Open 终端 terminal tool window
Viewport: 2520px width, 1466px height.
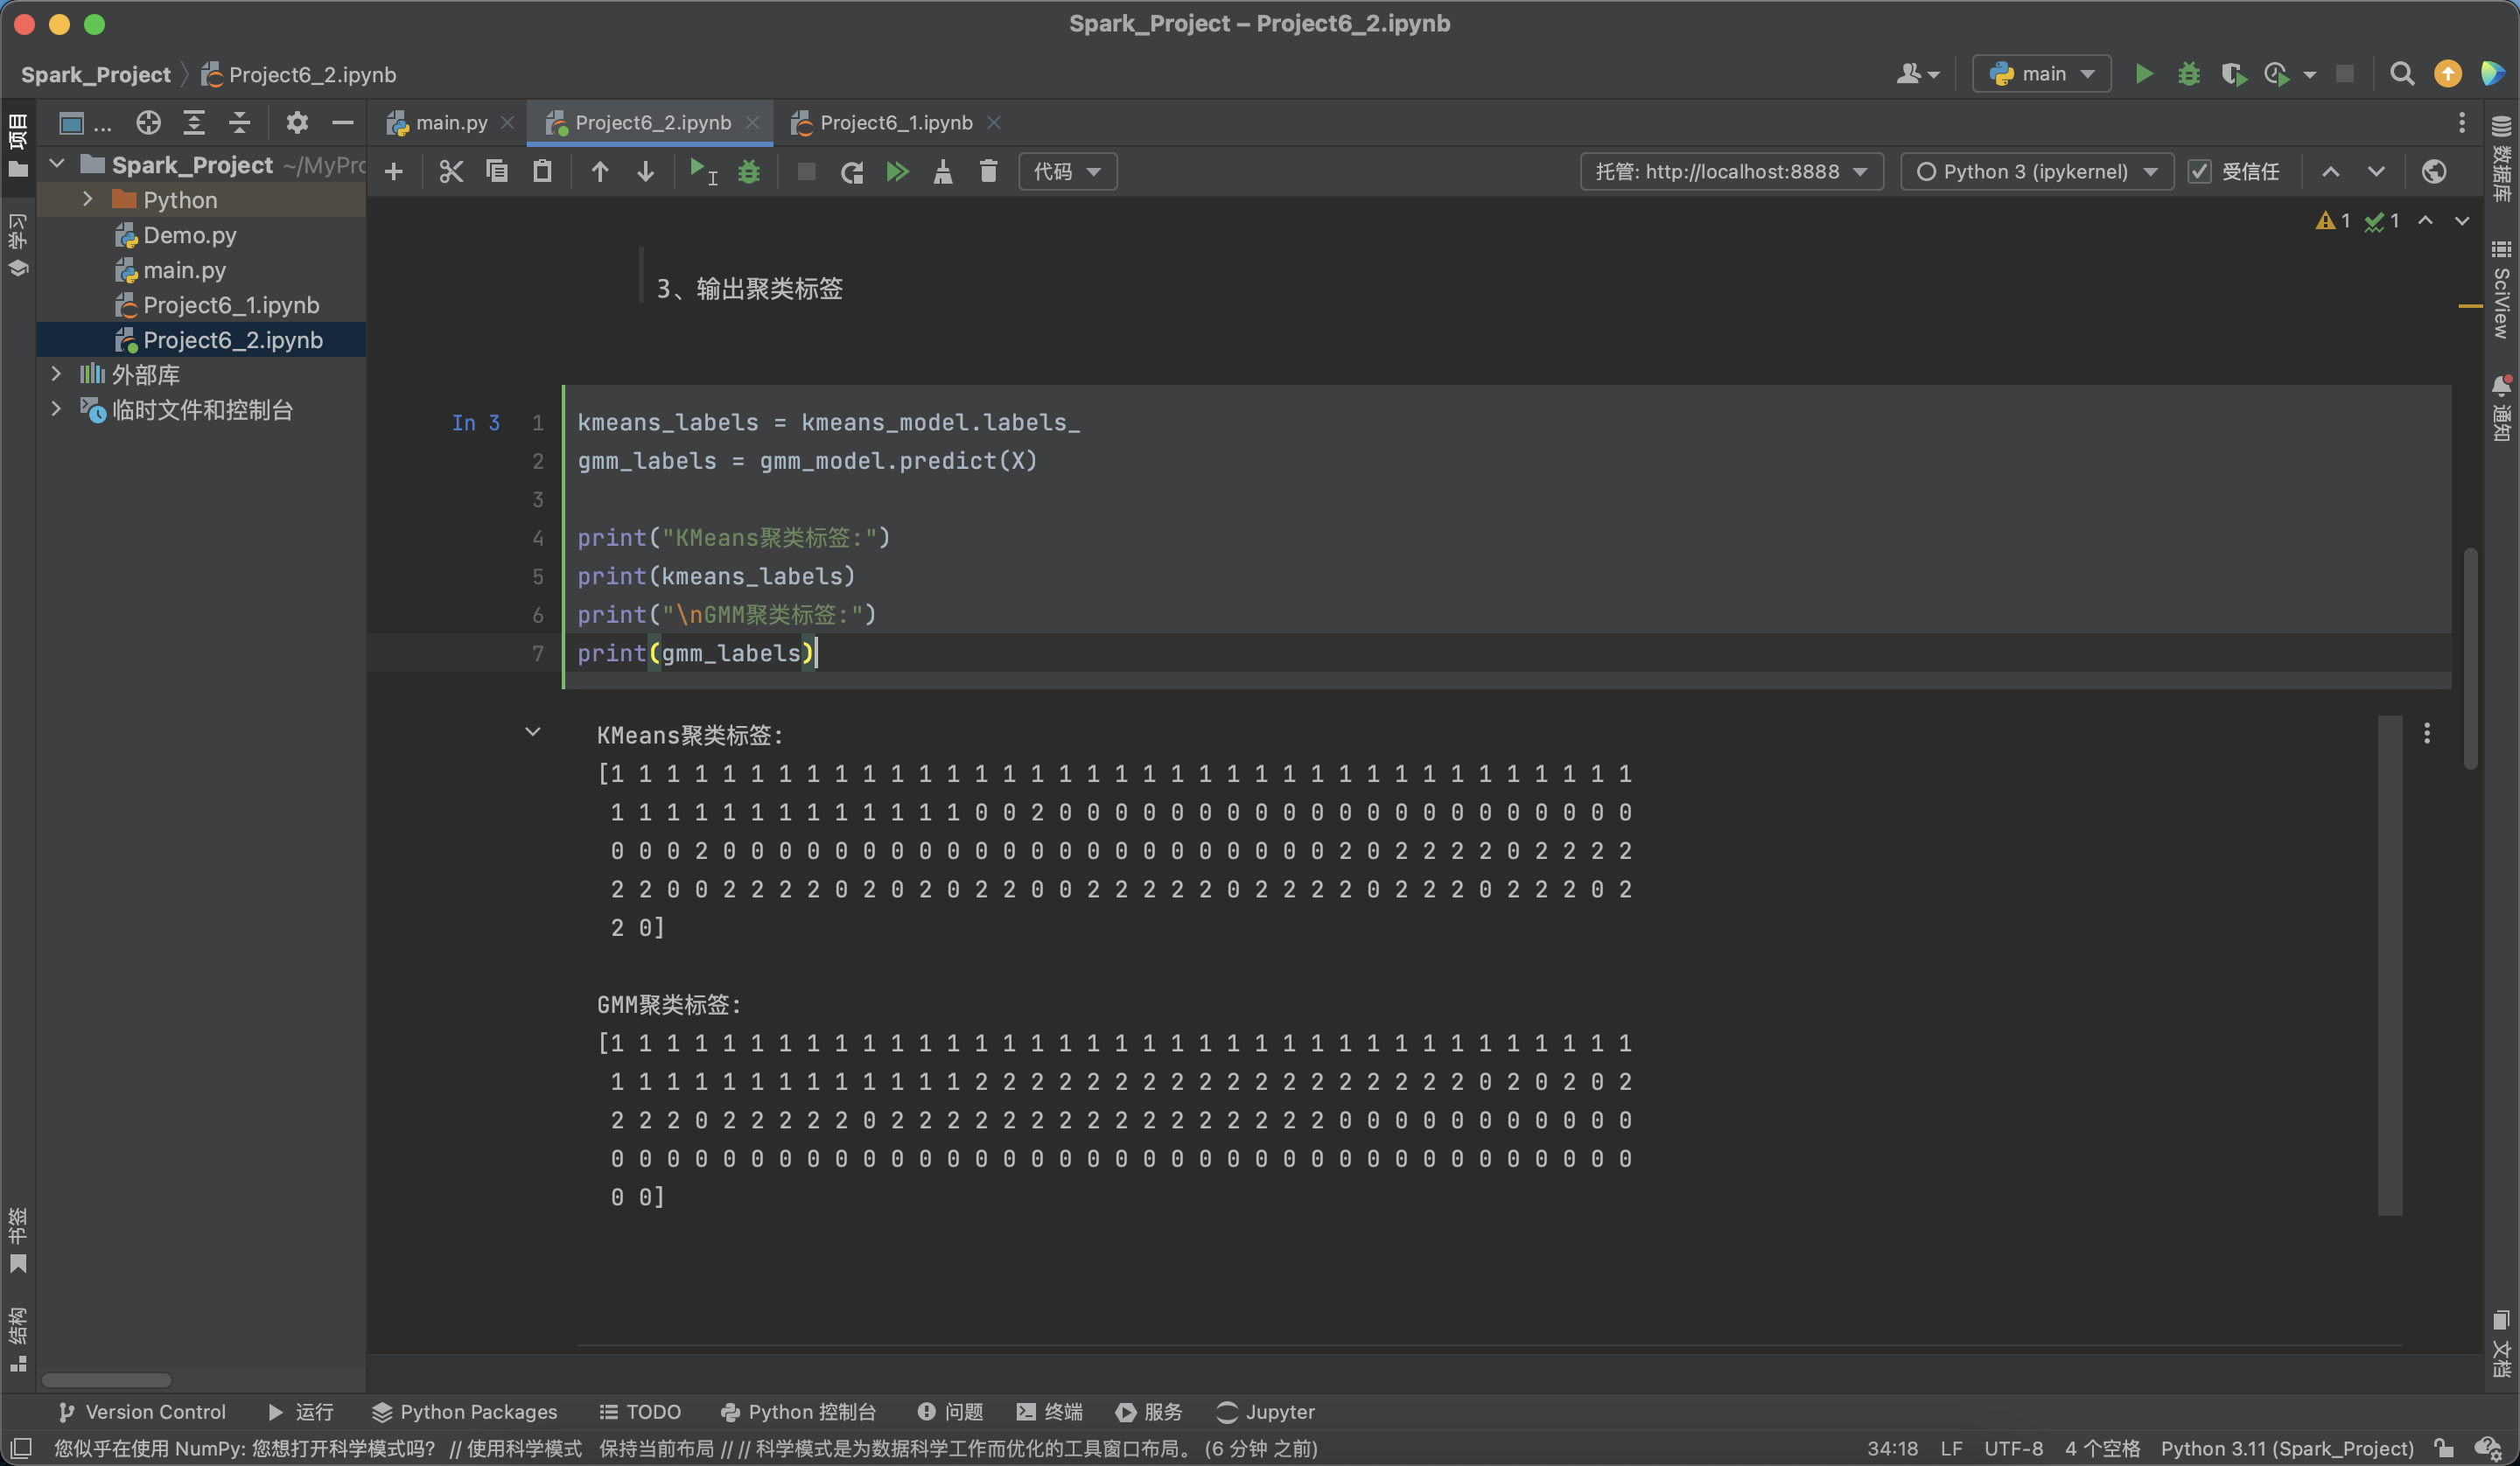coord(1050,1411)
